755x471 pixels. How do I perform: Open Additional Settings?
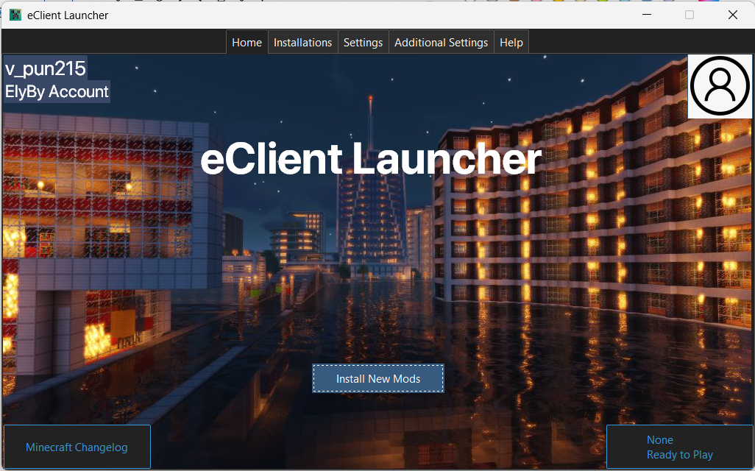pyautogui.click(x=441, y=42)
